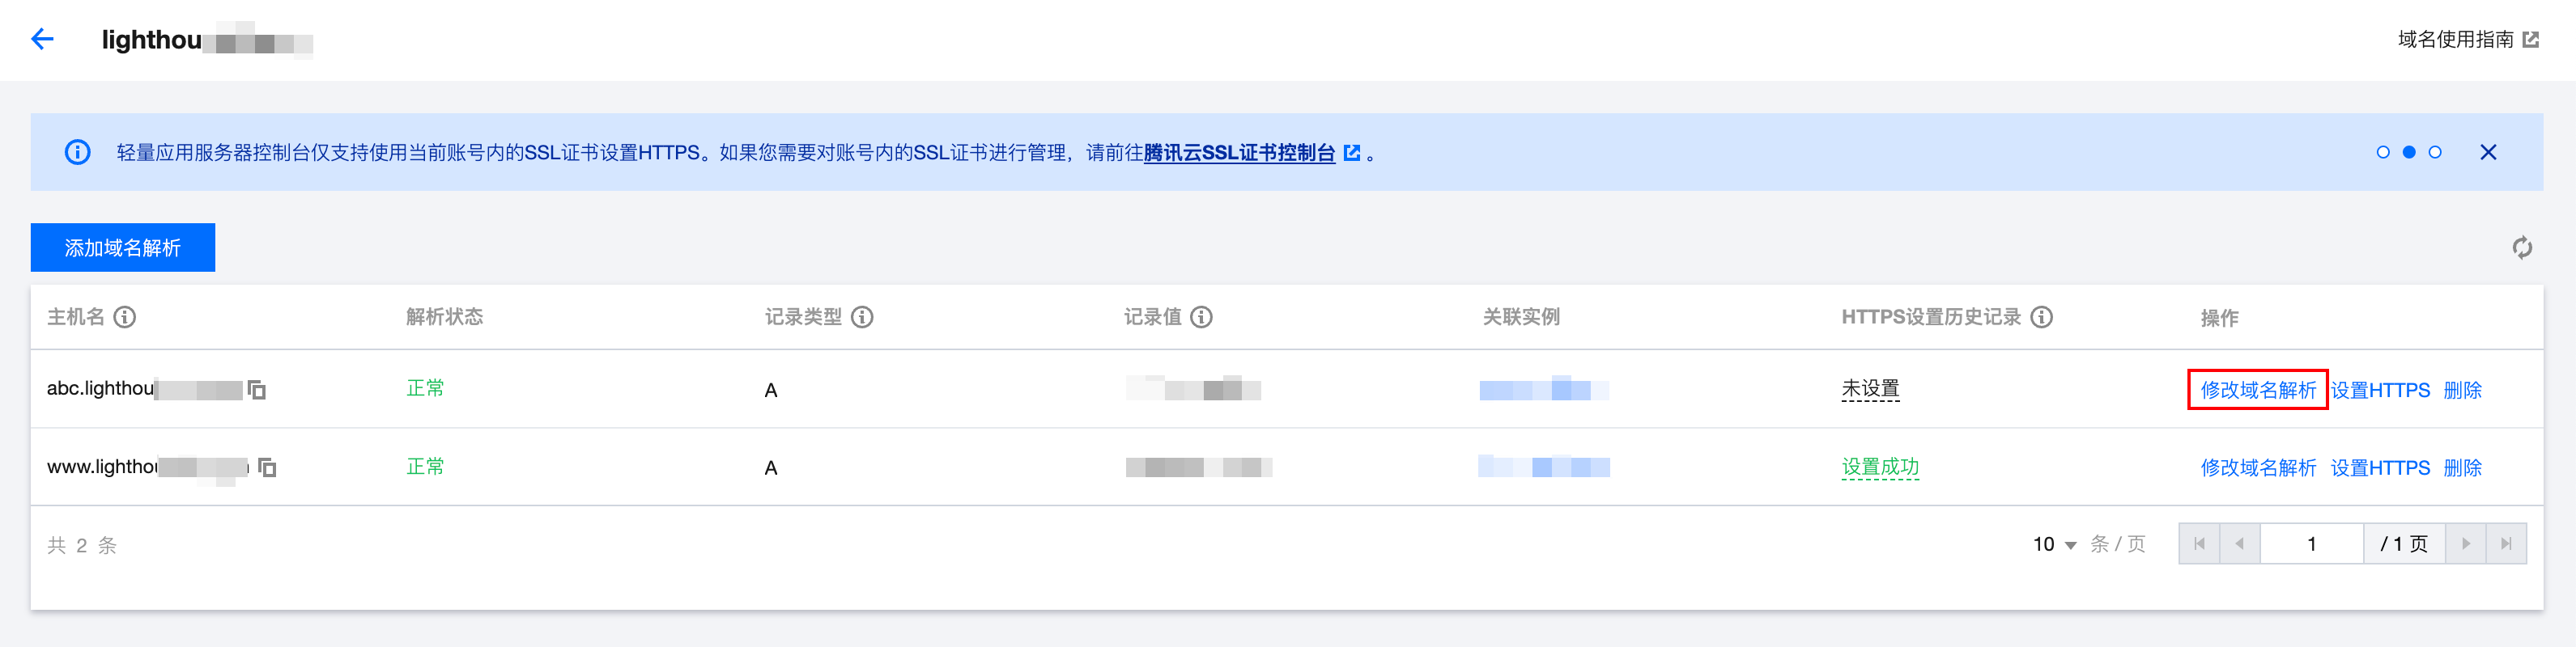
Task: Dismiss the blue SSL notice banner
Action: (x=2488, y=152)
